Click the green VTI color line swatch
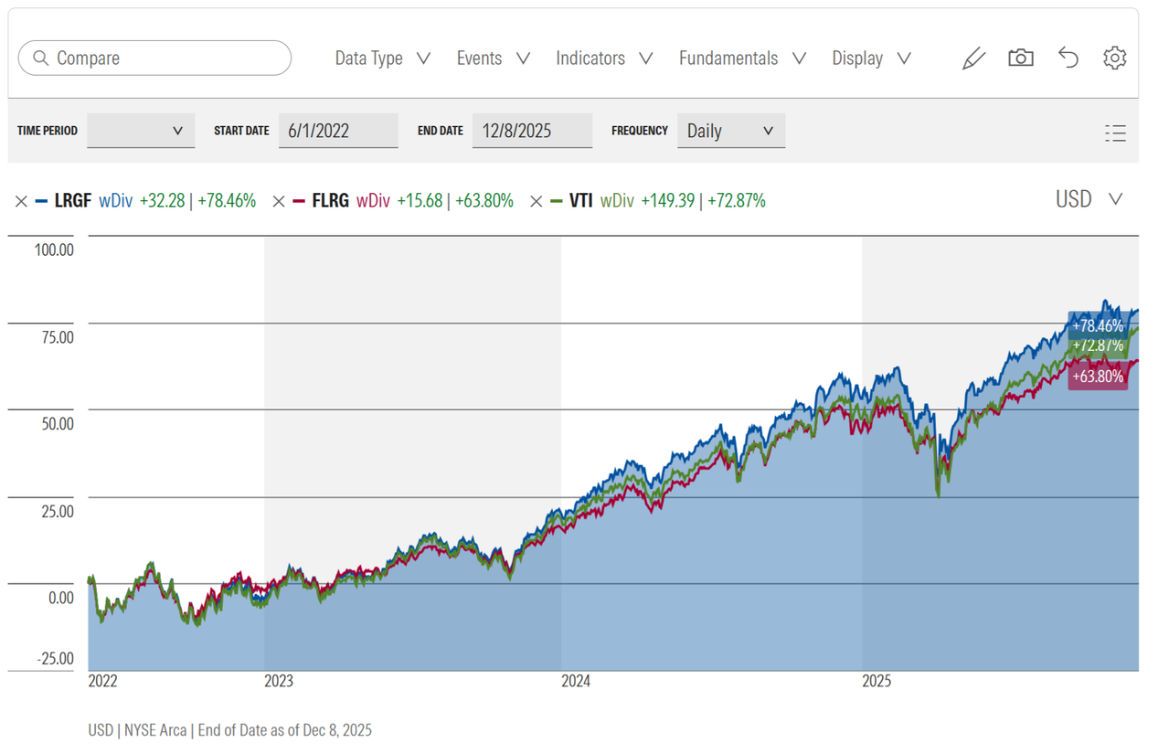The image size is (1169, 754). click(557, 201)
